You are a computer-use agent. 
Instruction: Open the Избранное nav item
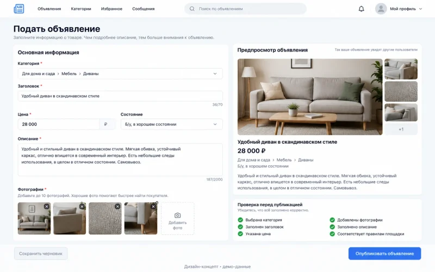click(111, 9)
